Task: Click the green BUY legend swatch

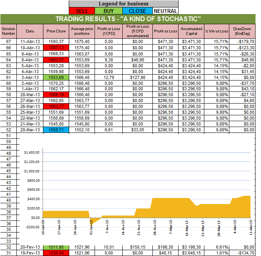Action: coord(109,11)
